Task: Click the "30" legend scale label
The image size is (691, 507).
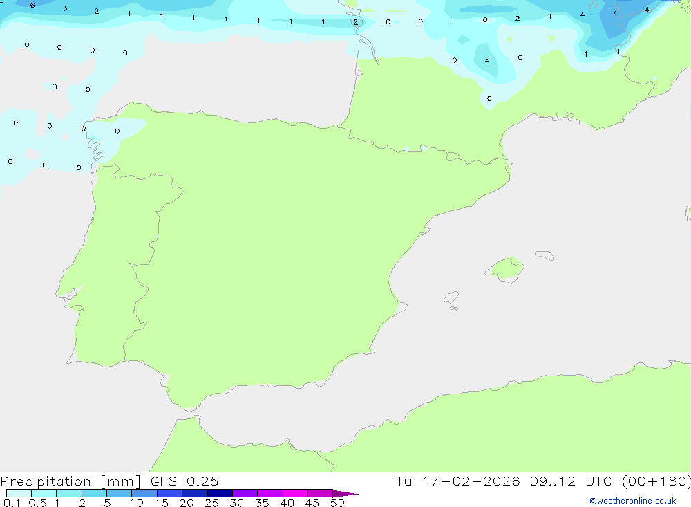Action: point(237,503)
